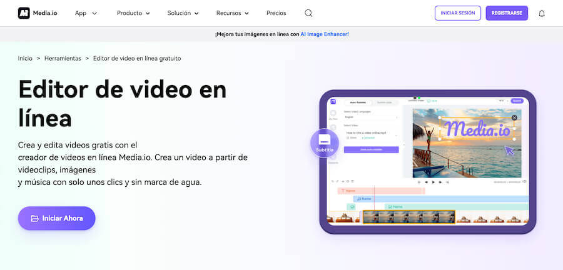The height and width of the screenshot is (270, 563).
Task: Expand the Recursos dropdown
Action: tap(232, 13)
